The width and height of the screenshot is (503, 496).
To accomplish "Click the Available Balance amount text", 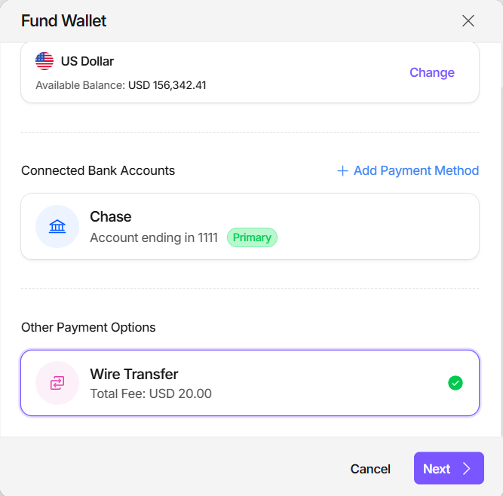I will click(x=167, y=86).
